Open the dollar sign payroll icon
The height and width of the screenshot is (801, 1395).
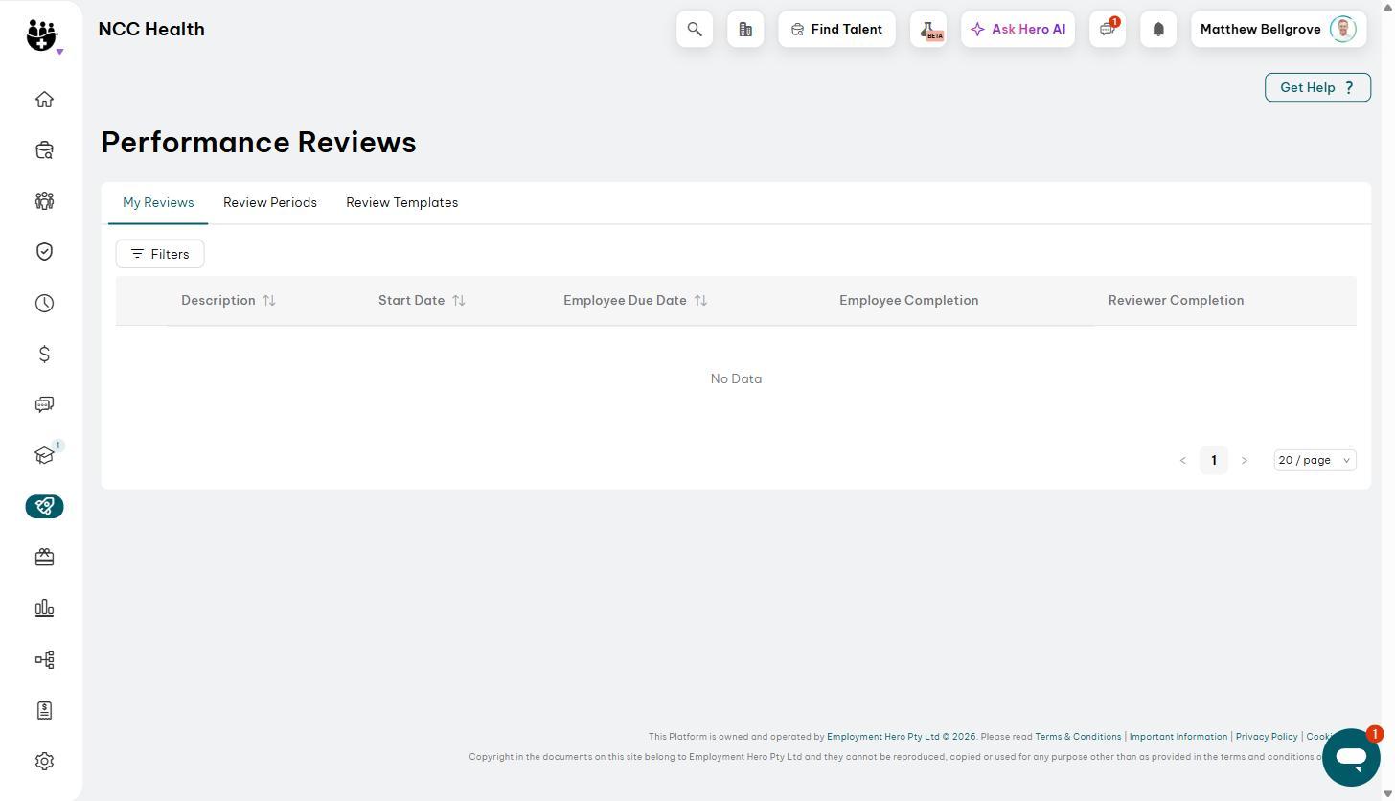44,355
